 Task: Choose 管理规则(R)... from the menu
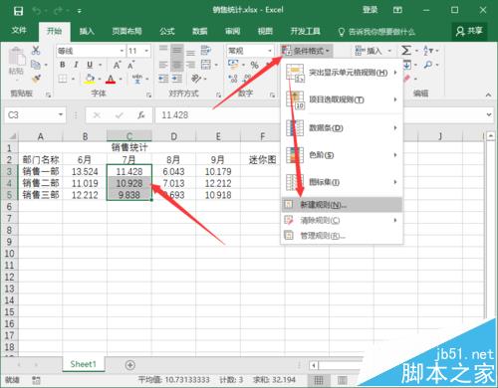point(342,236)
